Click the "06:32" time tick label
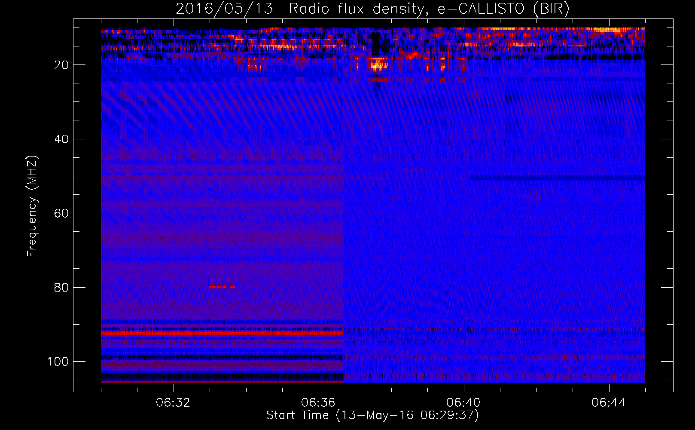Screen dimensions: 695x430 point(173,403)
